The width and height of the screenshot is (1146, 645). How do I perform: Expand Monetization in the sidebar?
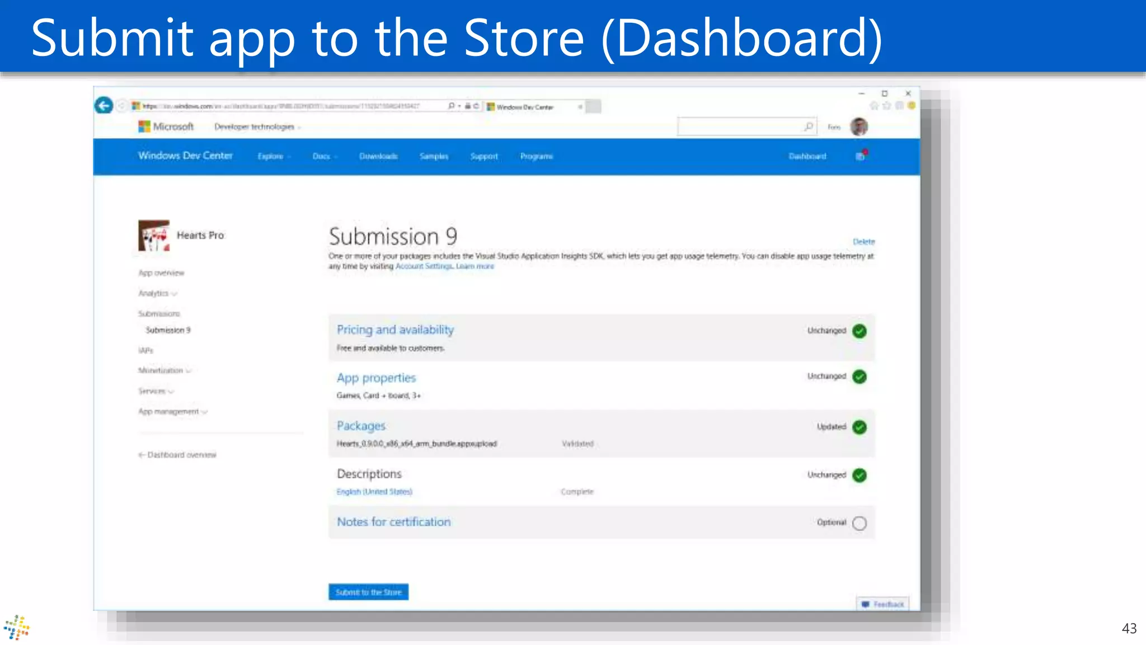click(165, 370)
